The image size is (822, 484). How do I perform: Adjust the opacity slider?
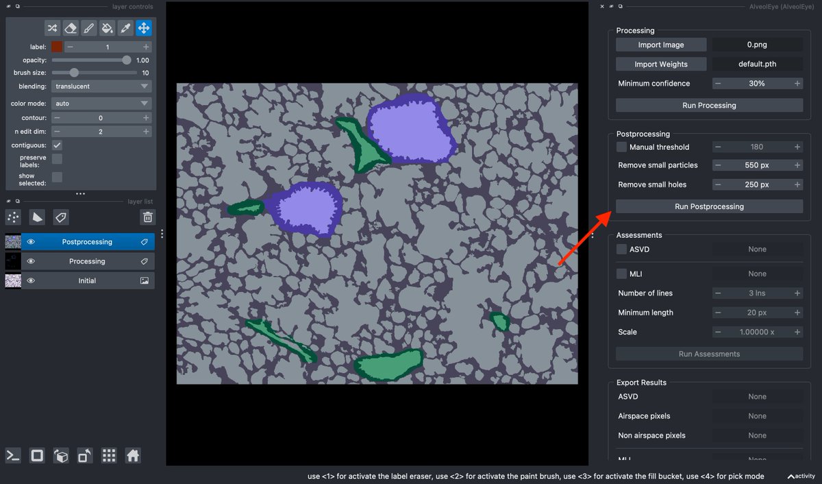click(x=92, y=60)
